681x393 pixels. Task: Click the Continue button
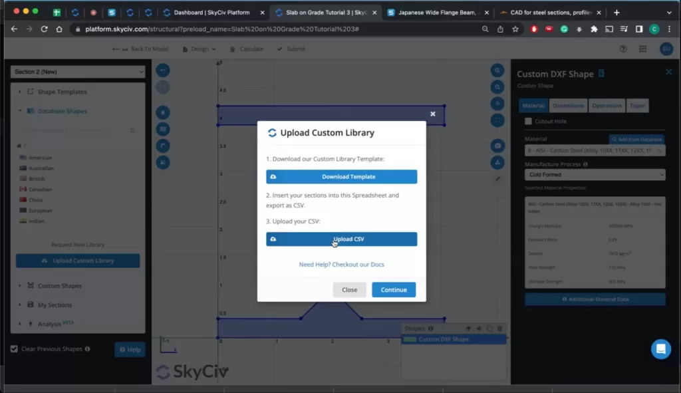pos(394,290)
